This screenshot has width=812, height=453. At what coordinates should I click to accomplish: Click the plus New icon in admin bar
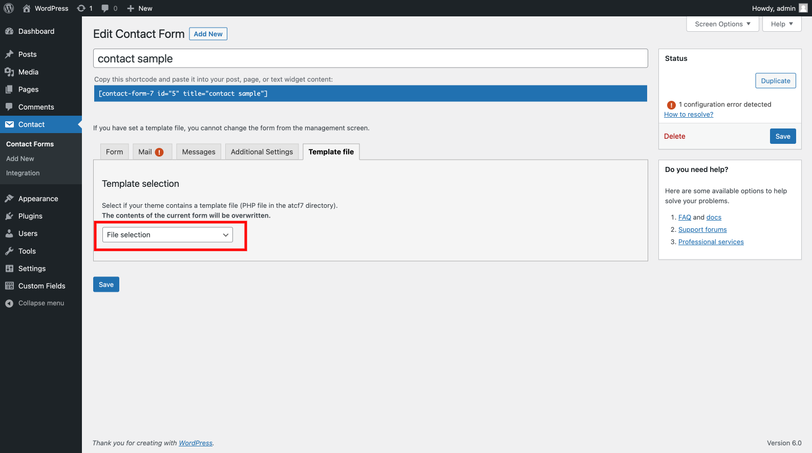tap(131, 8)
